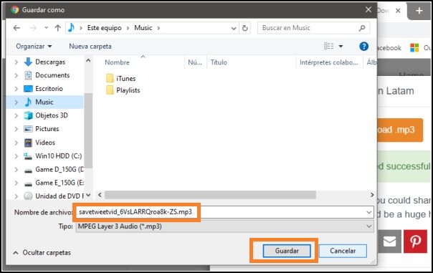The width and height of the screenshot is (433, 273).
Task: Open the filename history dropdown
Action: point(369,212)
